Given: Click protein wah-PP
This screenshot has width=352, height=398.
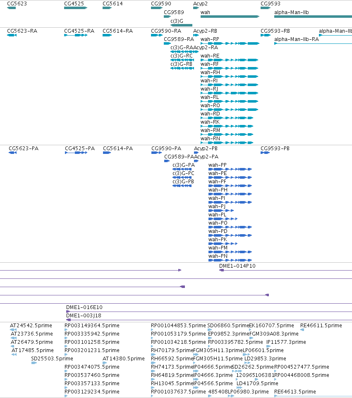Looking at the screenshot, I should tap(217, 165).
